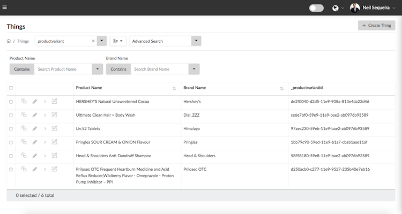Check the Liv.52 Tablets row
402x214 pixels.
click(x=11, y=129)
